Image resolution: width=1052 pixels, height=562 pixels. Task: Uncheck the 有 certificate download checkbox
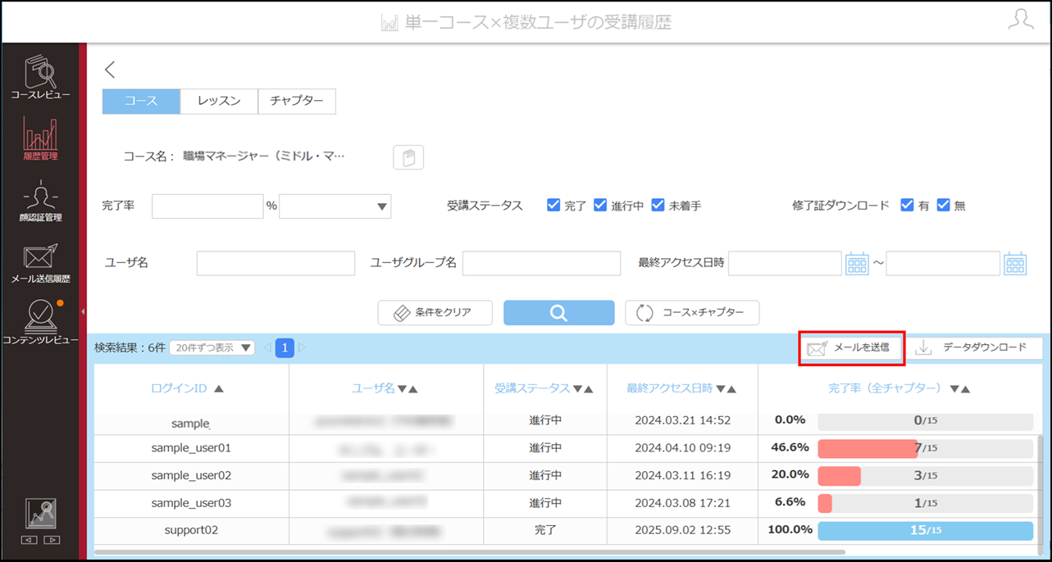pyautogui.click(x=907, y=205)
